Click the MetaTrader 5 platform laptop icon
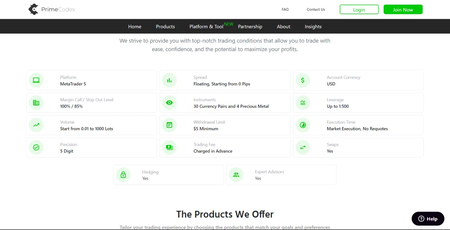 pos(36,80)
